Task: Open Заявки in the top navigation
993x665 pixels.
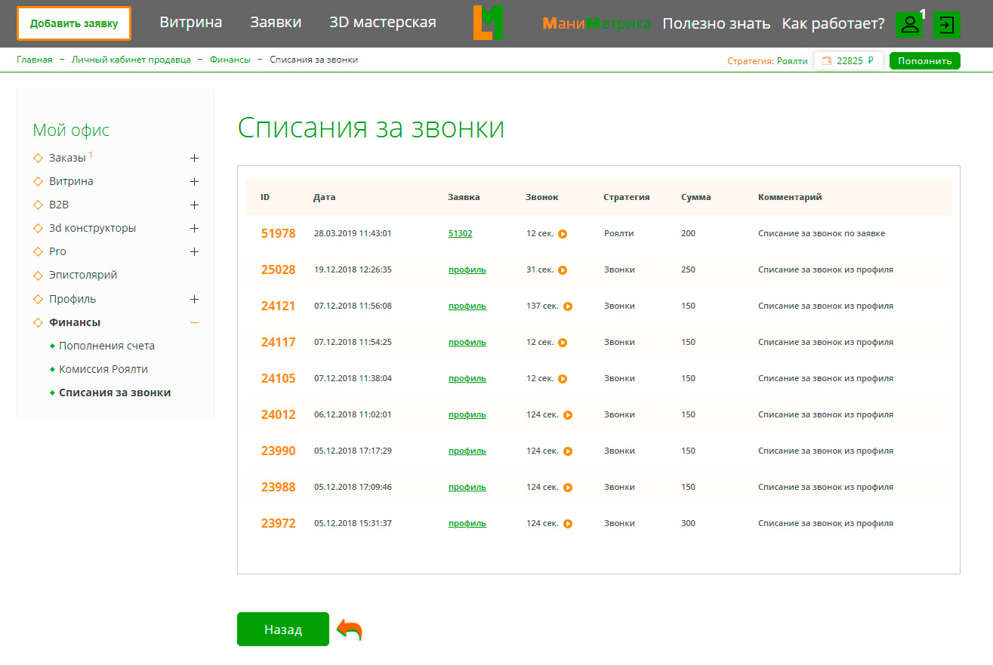Action: (276, 23)
